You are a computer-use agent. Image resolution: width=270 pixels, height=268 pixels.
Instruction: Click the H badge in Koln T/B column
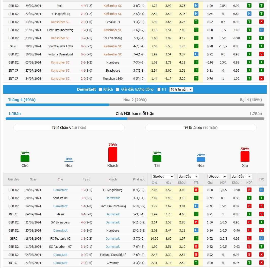click(196, 6)
